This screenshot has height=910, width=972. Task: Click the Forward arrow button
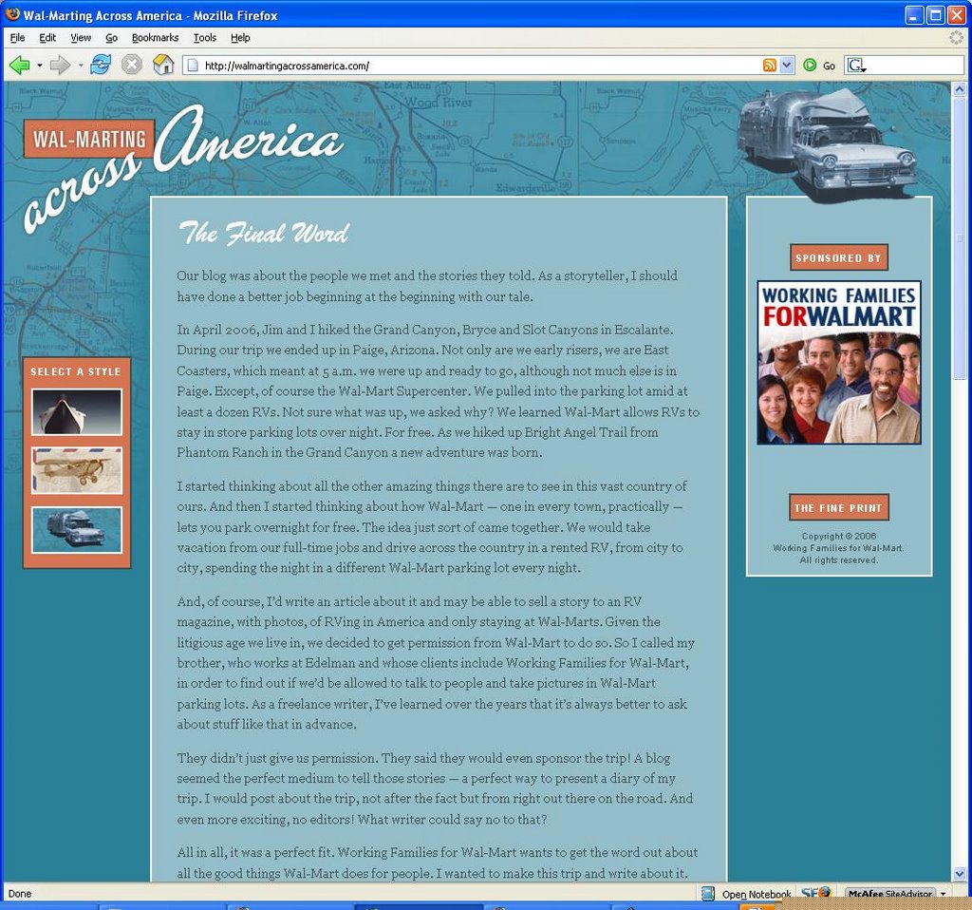(x=60, y=65)
